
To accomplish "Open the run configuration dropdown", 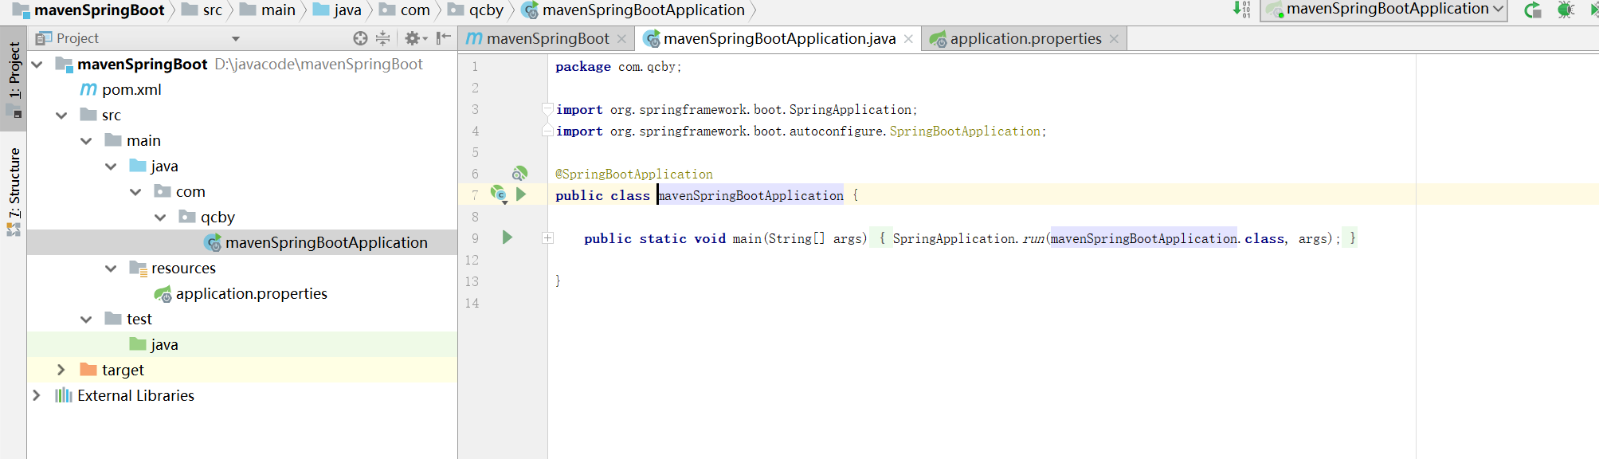I will coord(1385,10).
